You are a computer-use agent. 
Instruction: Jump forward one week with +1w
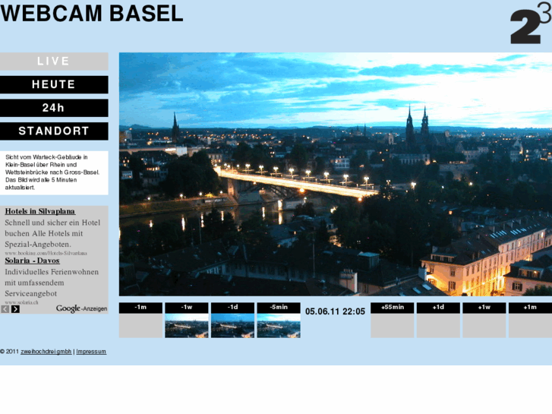(x=484, y=308)
